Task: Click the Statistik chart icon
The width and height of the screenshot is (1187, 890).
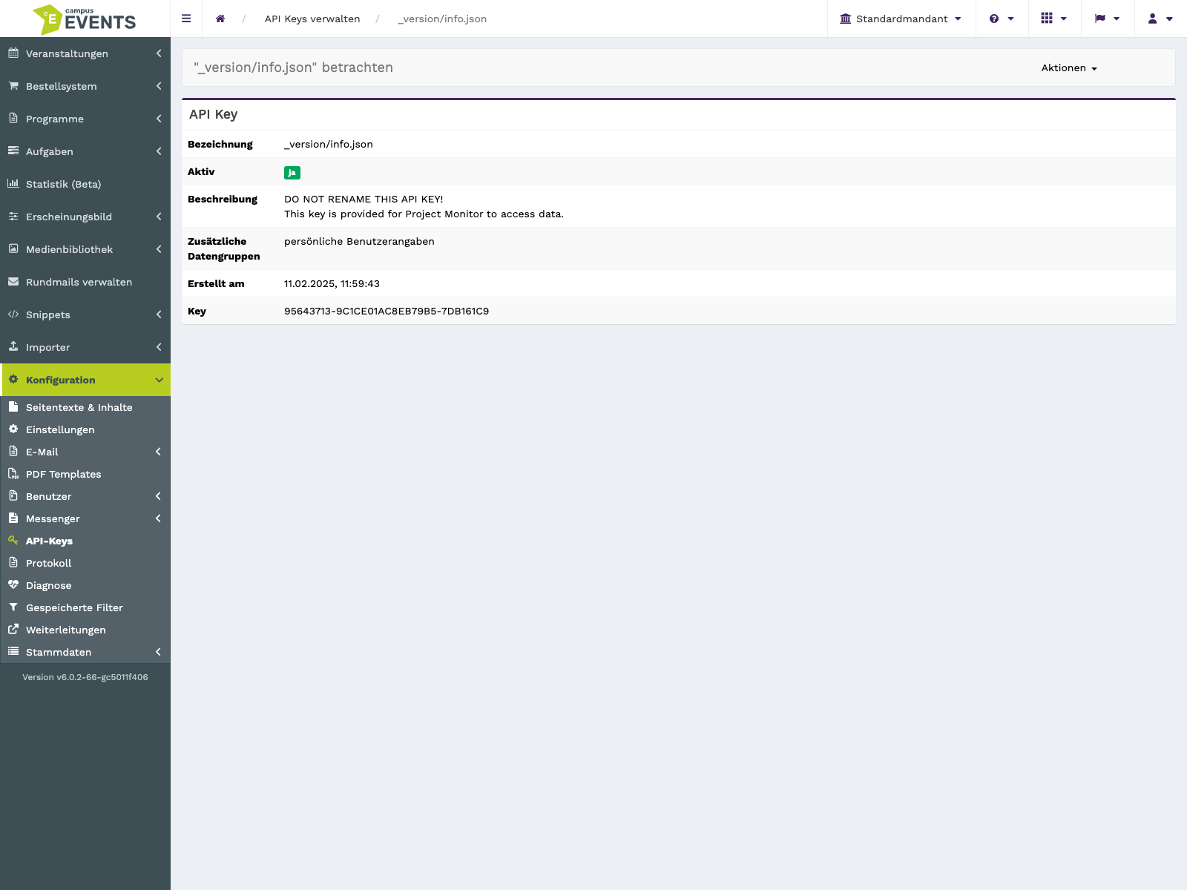Action: (13, 184)
